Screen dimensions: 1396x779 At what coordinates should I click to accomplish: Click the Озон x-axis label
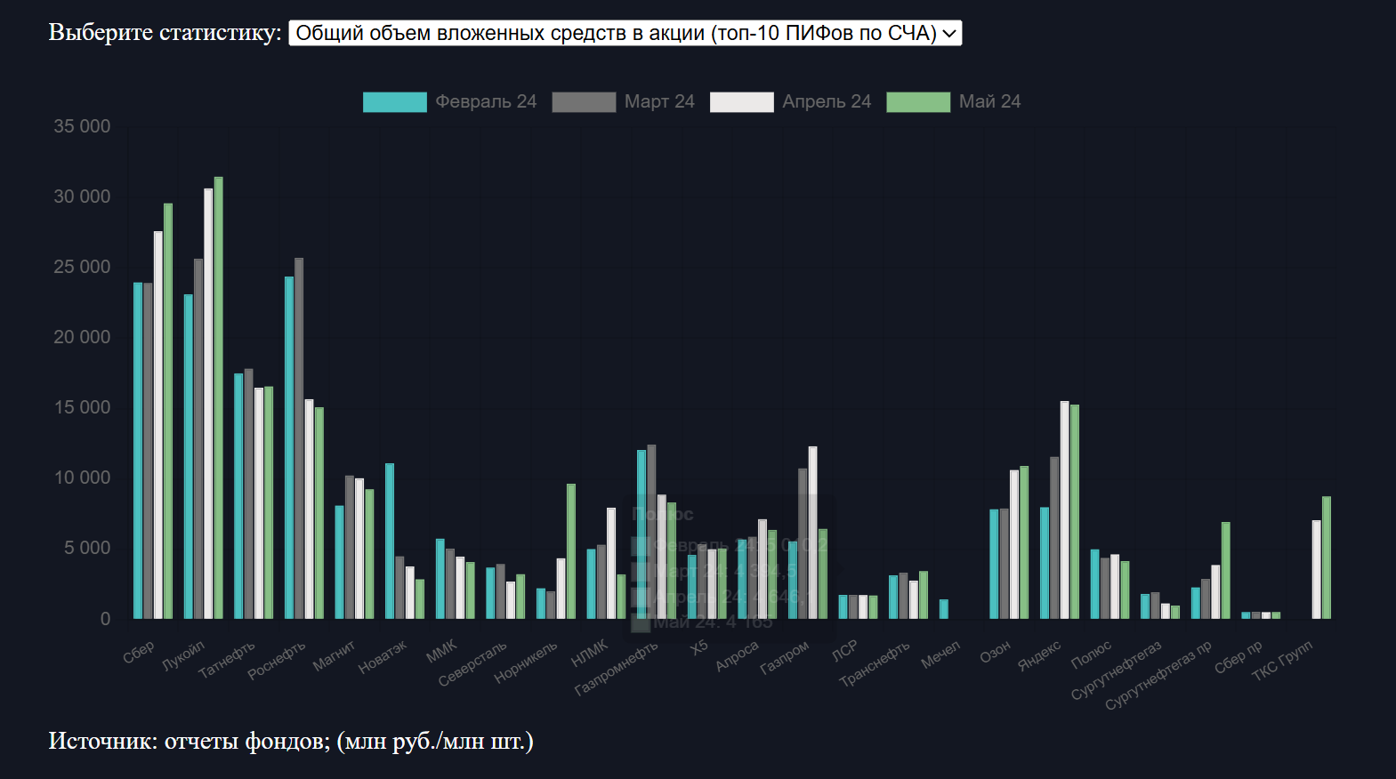tap(995, 652)
